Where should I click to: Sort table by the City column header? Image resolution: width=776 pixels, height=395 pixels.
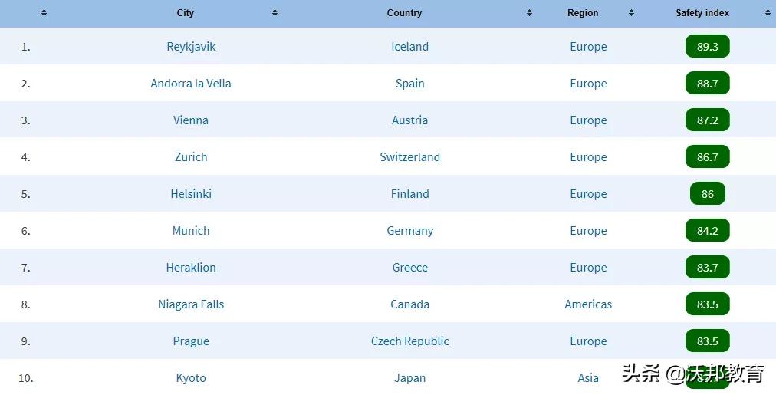(x=186, y=13)
